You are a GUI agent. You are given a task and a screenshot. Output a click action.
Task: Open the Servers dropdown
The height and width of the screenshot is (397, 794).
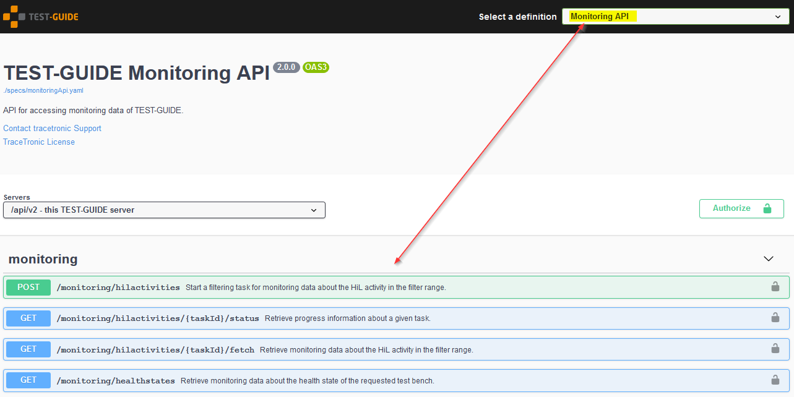tap(164, 210)
